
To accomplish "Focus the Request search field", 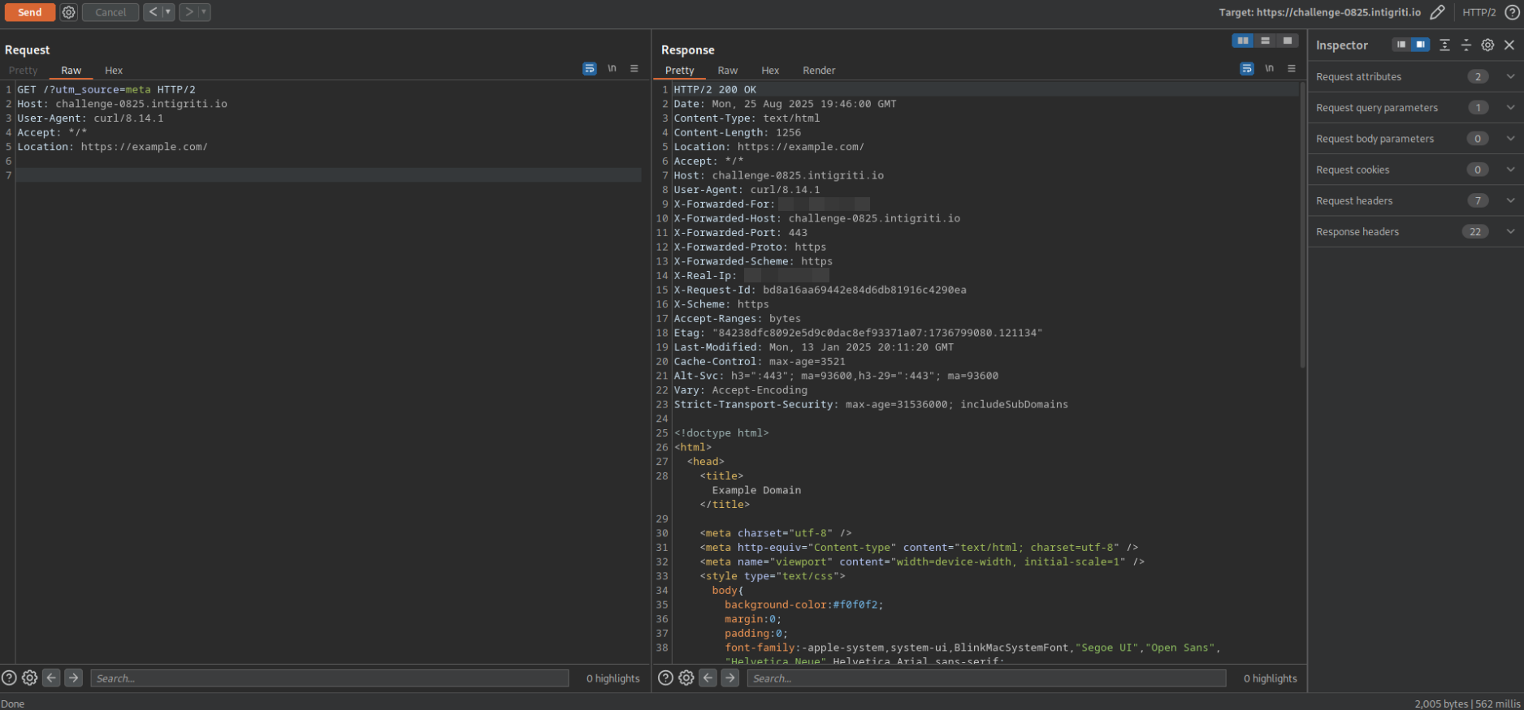I will 330,678.
